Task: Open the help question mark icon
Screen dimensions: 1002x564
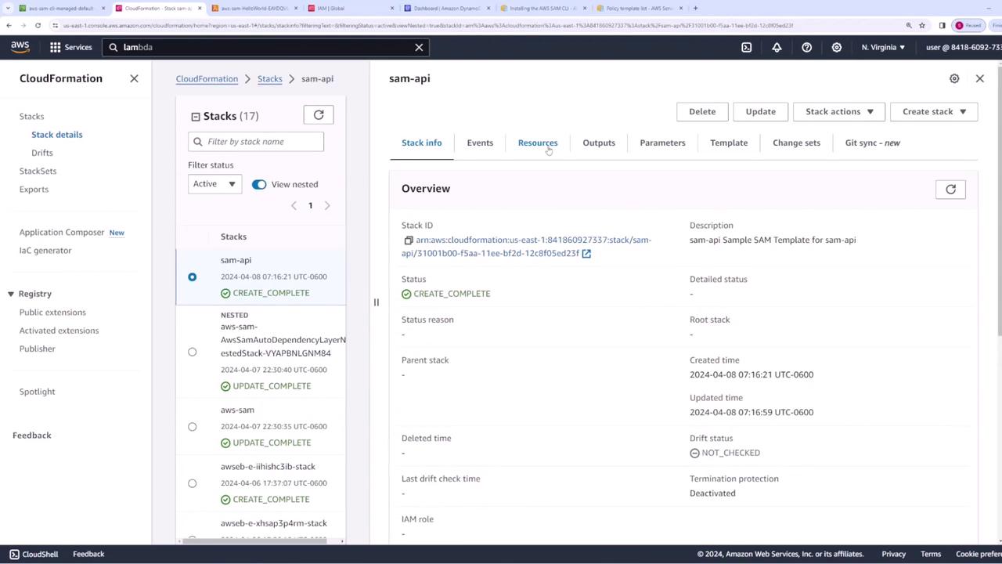Action: click(806, 47)
